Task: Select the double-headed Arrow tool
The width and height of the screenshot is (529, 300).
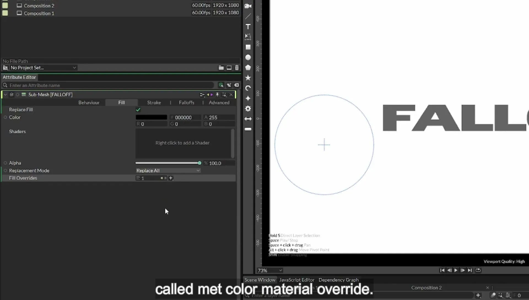Action: pyautogui.click(x=248, y=119)
